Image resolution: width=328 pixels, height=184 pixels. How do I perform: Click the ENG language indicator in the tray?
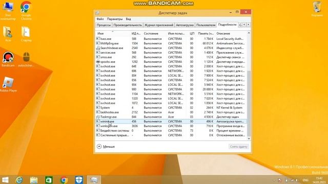click(x=305, y=180)
